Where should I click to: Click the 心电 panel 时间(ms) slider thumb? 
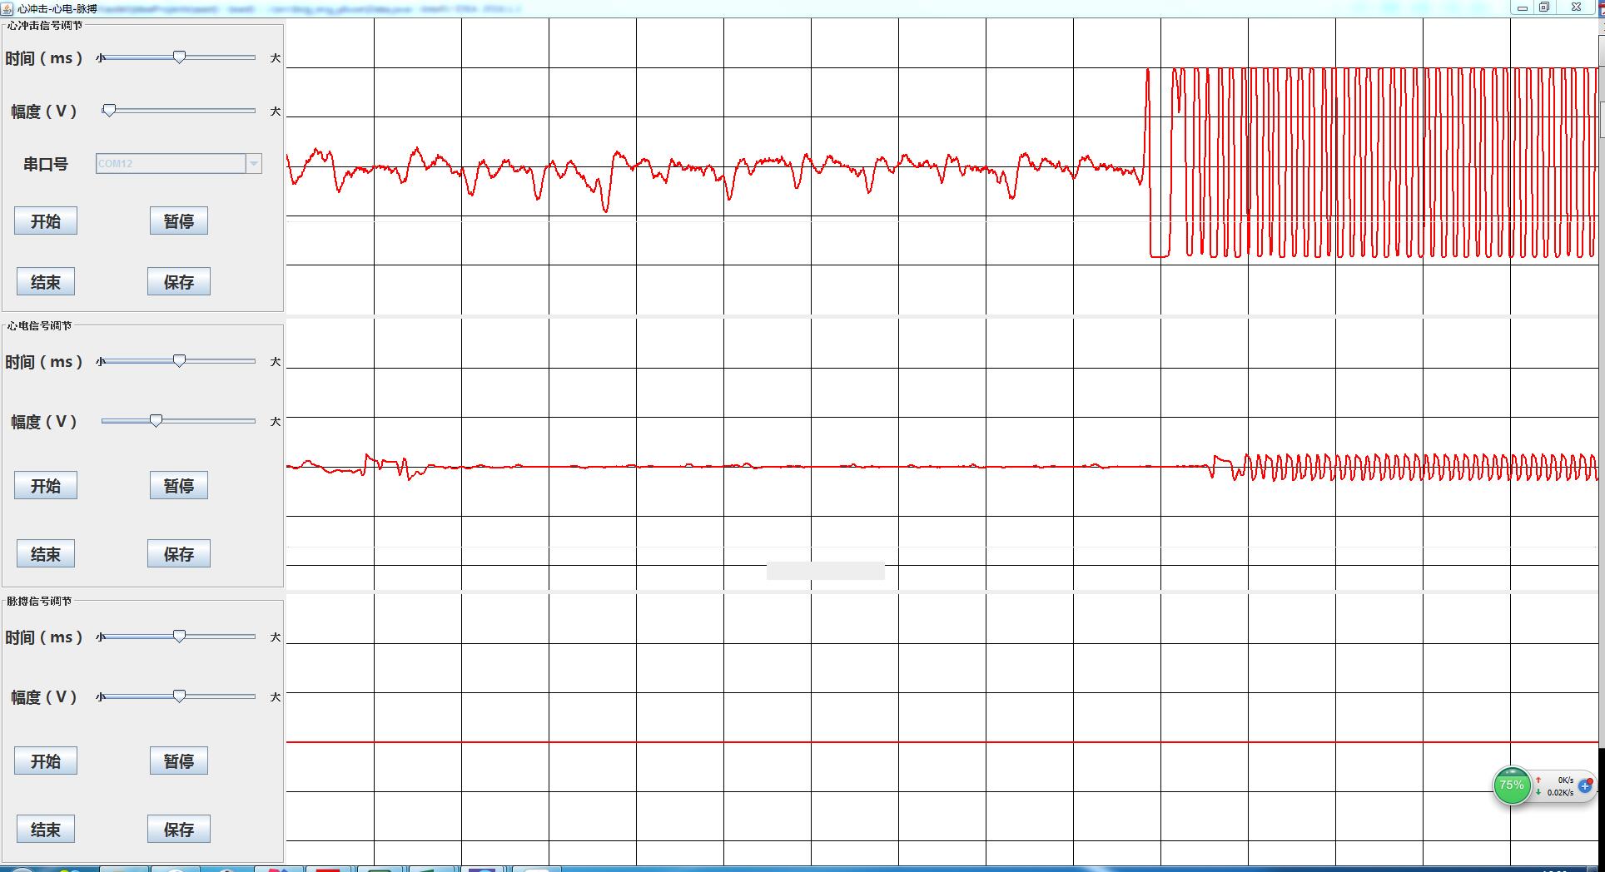coord(179,360)
